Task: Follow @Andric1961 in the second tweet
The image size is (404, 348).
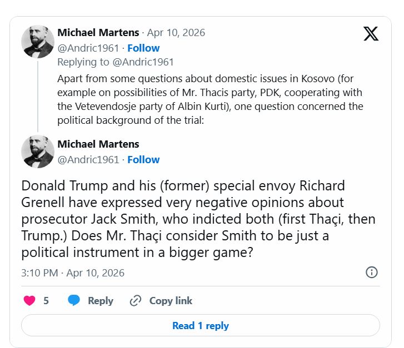Action: pos(143,159)
